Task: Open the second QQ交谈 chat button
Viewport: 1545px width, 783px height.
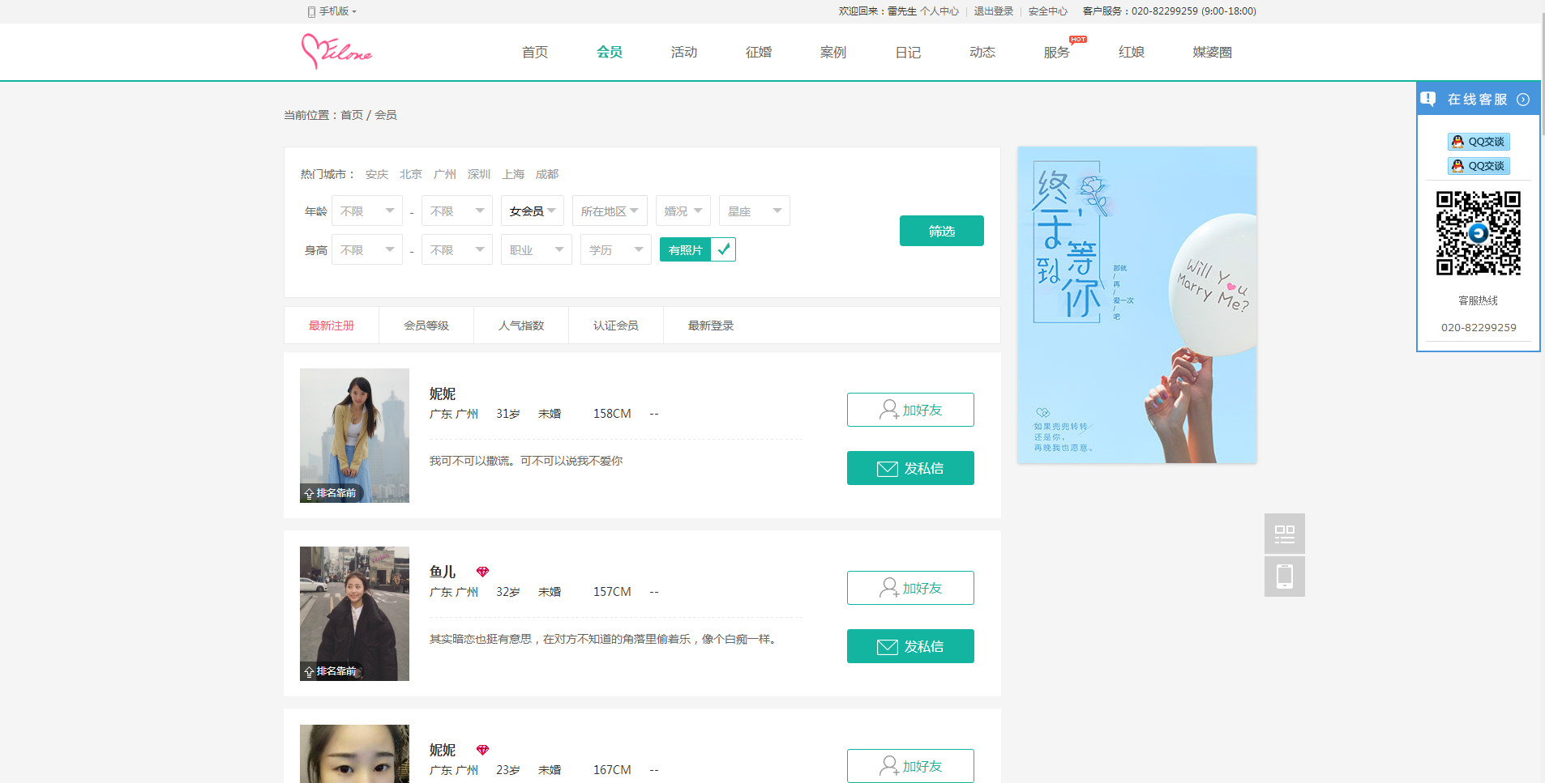Action: [1479, 166]
